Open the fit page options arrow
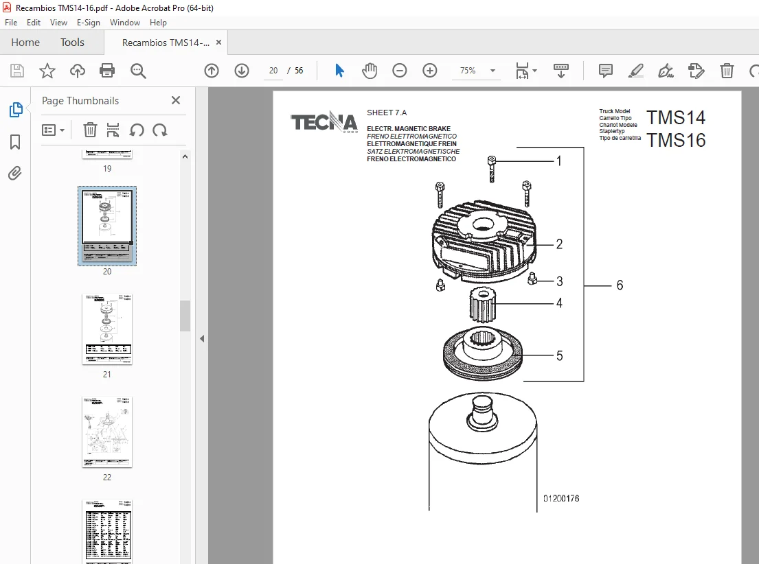The image size is (759, 564). [x=535, y=71]
